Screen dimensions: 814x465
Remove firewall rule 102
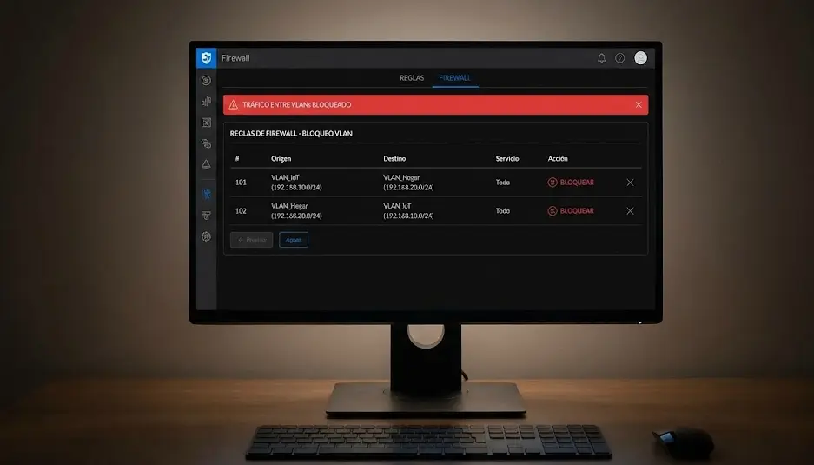pos(630,211)
